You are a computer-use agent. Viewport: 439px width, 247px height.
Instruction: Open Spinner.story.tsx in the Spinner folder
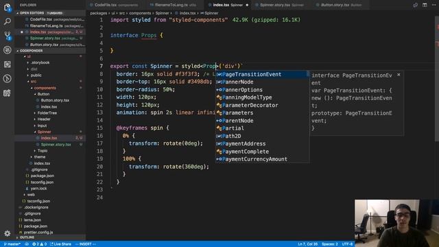pos(50,145)
